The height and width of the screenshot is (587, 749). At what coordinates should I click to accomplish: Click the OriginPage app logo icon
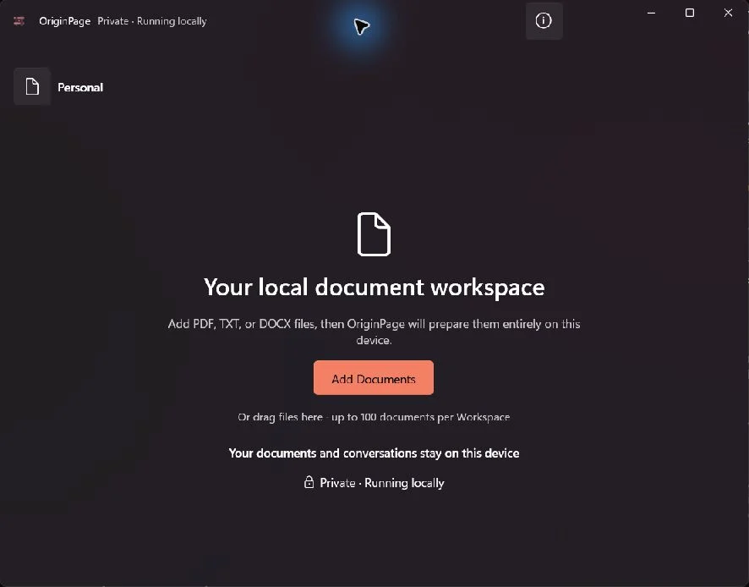(19, 21)
